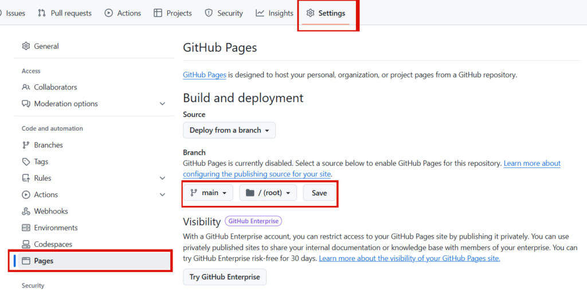This screenshot has width=587, height=296.
Task: Open the / (root) folder dropdown
Action: [268, 193]
